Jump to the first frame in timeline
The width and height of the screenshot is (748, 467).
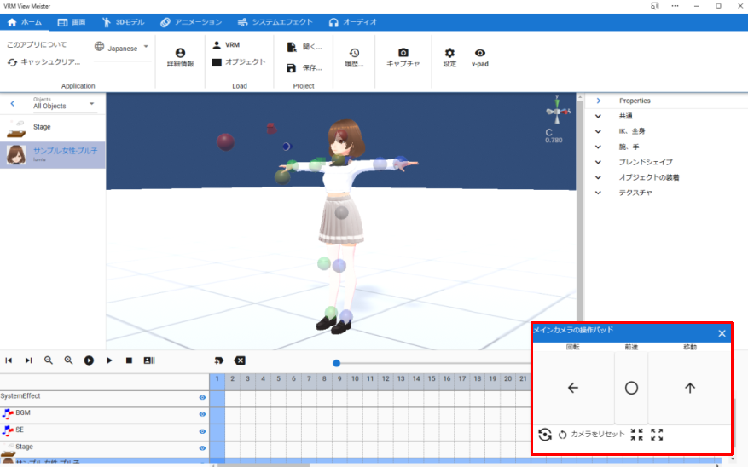tap(9, 360)
